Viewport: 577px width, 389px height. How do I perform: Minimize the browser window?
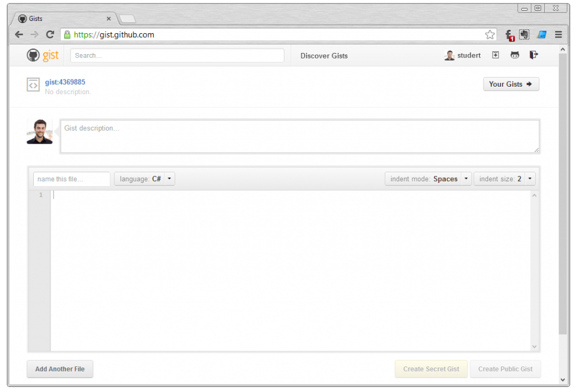pyautogui.click(x=525, y=8)
